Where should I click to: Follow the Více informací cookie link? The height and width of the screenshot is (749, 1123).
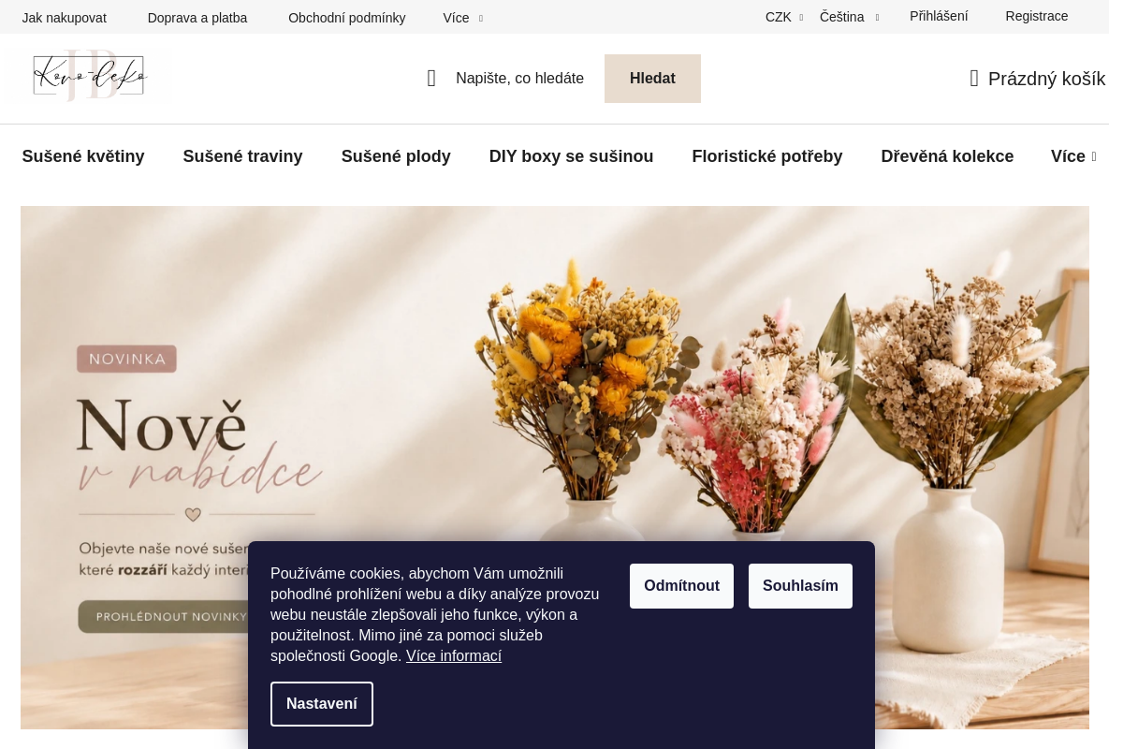point(454,656)
